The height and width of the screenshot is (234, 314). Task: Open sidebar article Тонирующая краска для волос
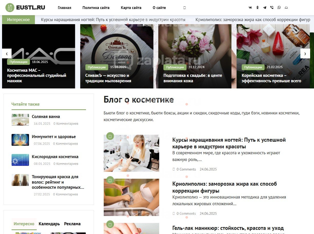58,182
